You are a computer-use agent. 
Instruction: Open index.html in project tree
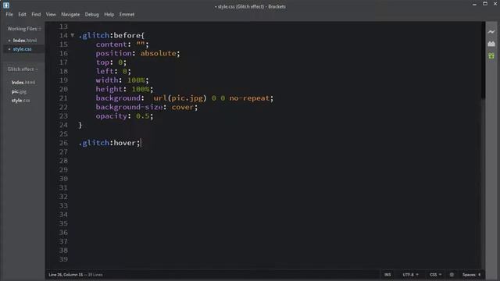tap(23, 83)
